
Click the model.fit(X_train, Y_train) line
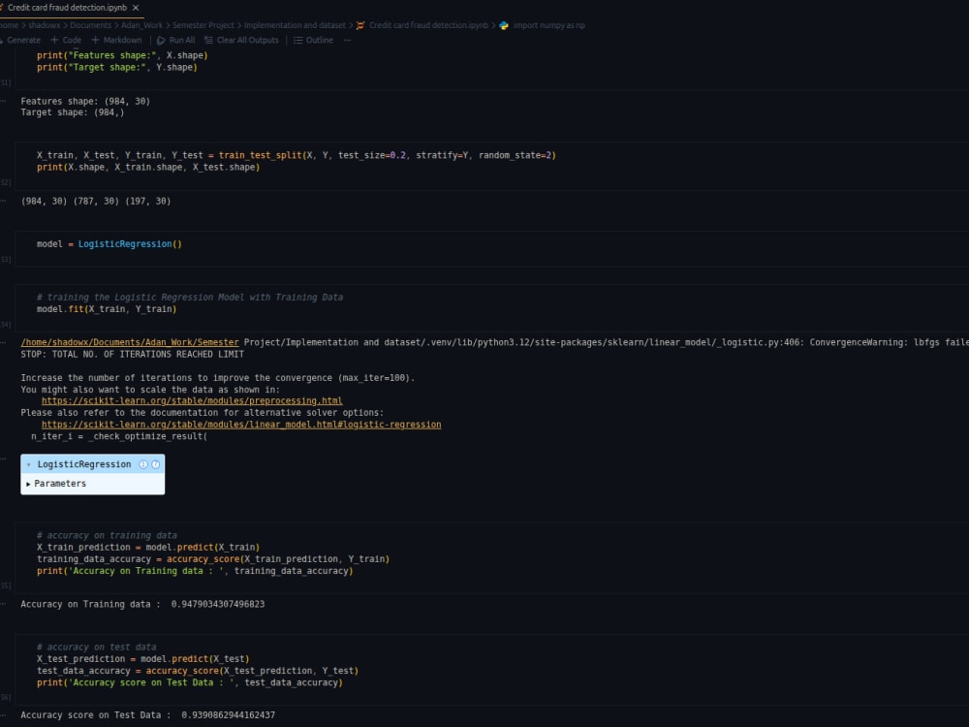[x=107, y=309]
